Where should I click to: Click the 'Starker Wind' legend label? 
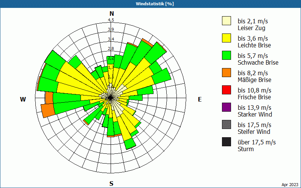(x=255, y=114)
